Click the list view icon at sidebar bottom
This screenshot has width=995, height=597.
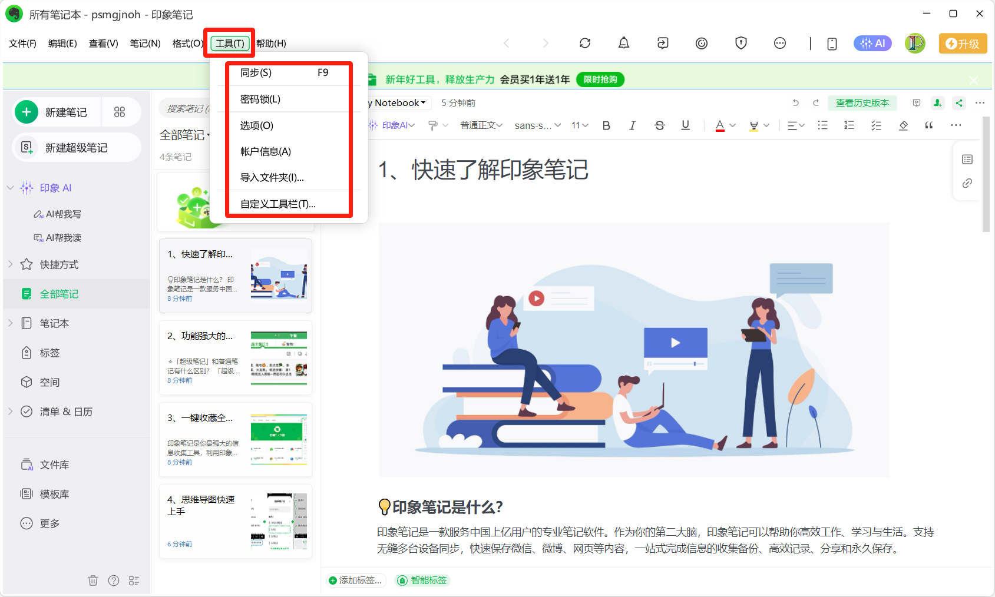point(134,581)
